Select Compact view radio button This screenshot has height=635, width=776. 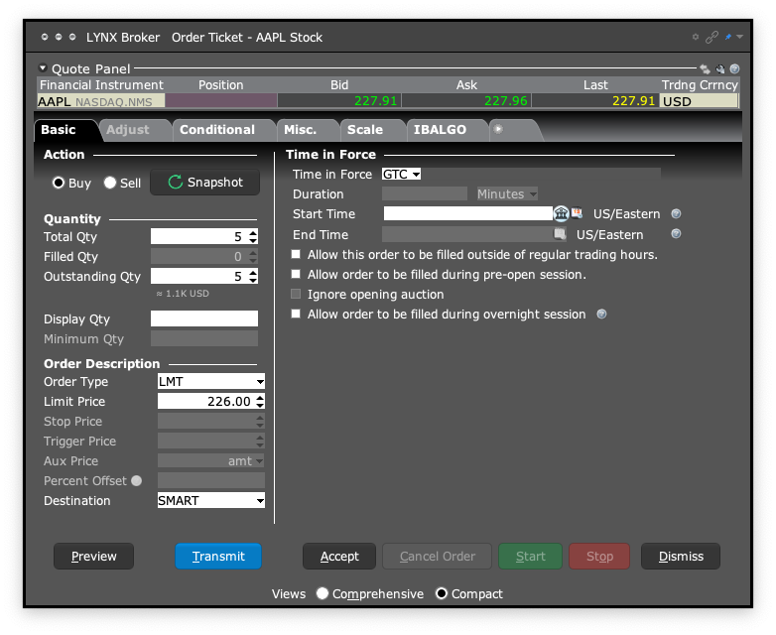442,593
